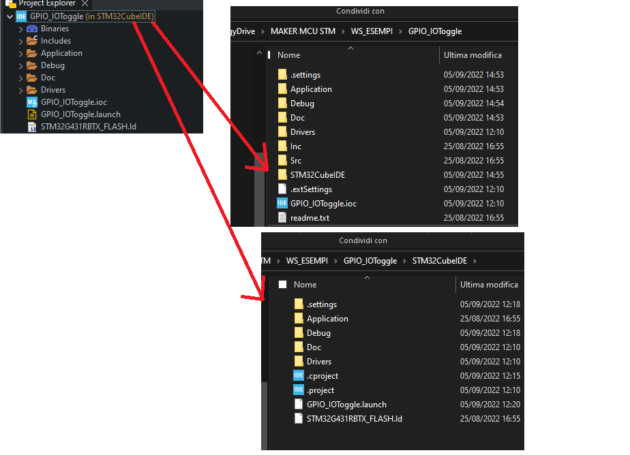The height and width of the screenshot is (455, 630).
Task: Select the "Debug" folder name in STM32CubeIDE folder window
Action: click(319, 333)
